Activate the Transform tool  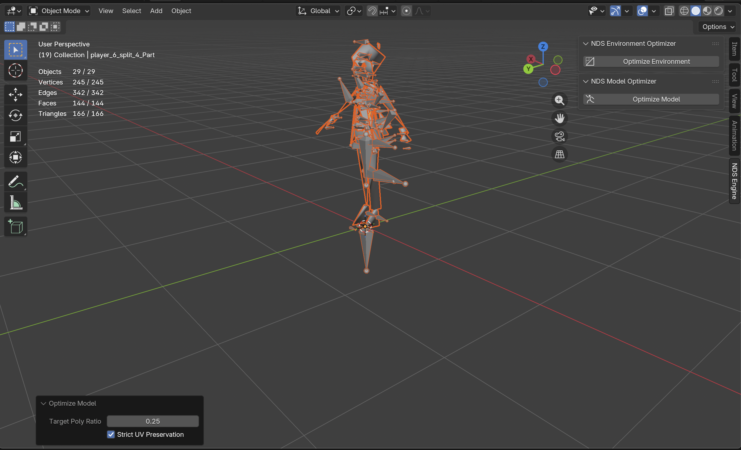point(16,157)
